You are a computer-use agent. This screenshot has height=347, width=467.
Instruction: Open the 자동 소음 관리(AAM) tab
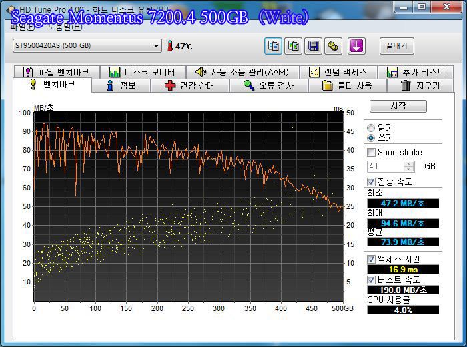(x=242, y=72)
